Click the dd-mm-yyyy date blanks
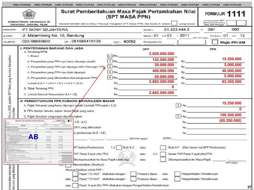The width and height of the screenshot is (254, 190). (101, 138)
